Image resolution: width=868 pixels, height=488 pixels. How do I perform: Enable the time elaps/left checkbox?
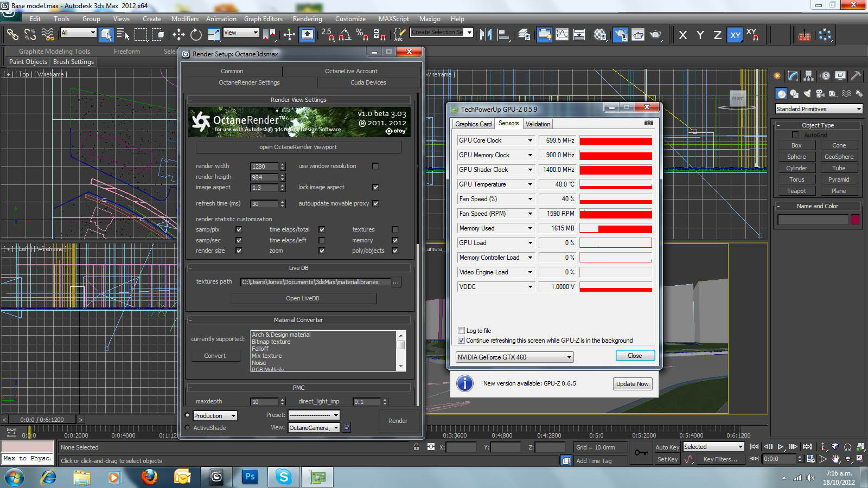coord(322,240)
